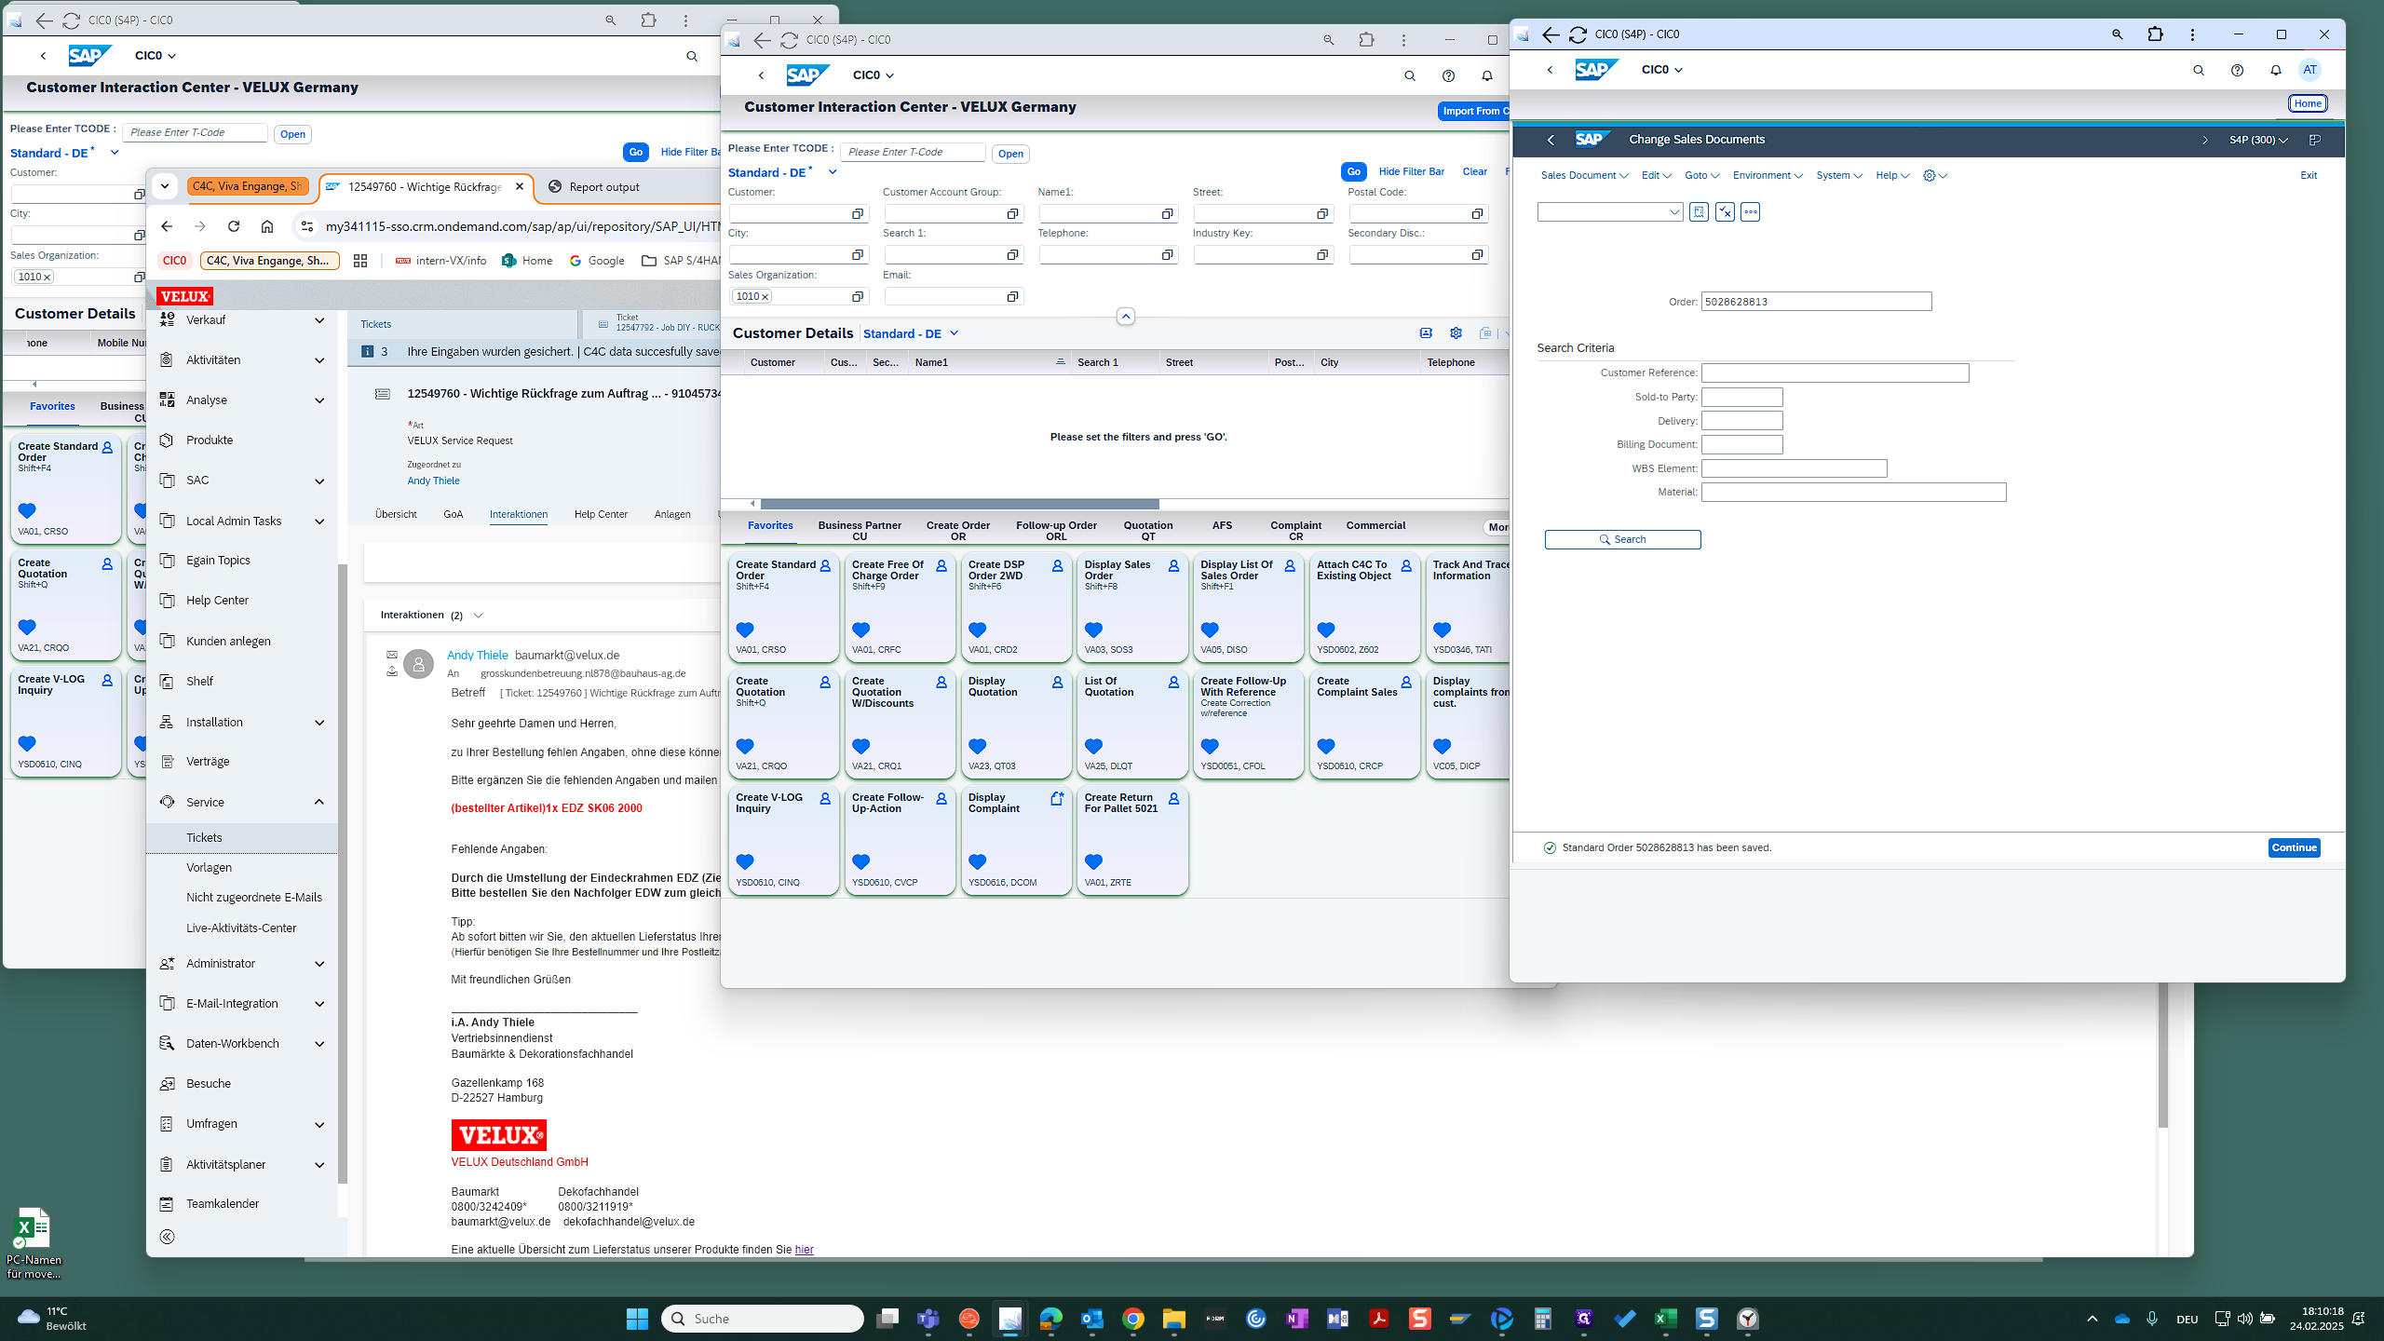Screen dimensions: 2384x1341
Task: Open the Sales Document menu
Action: pyautogui.click(x=1584, y=175)
